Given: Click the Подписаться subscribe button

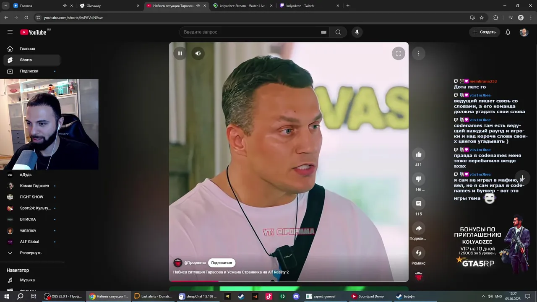Looking at the screenshot, I should click(222, 263).
